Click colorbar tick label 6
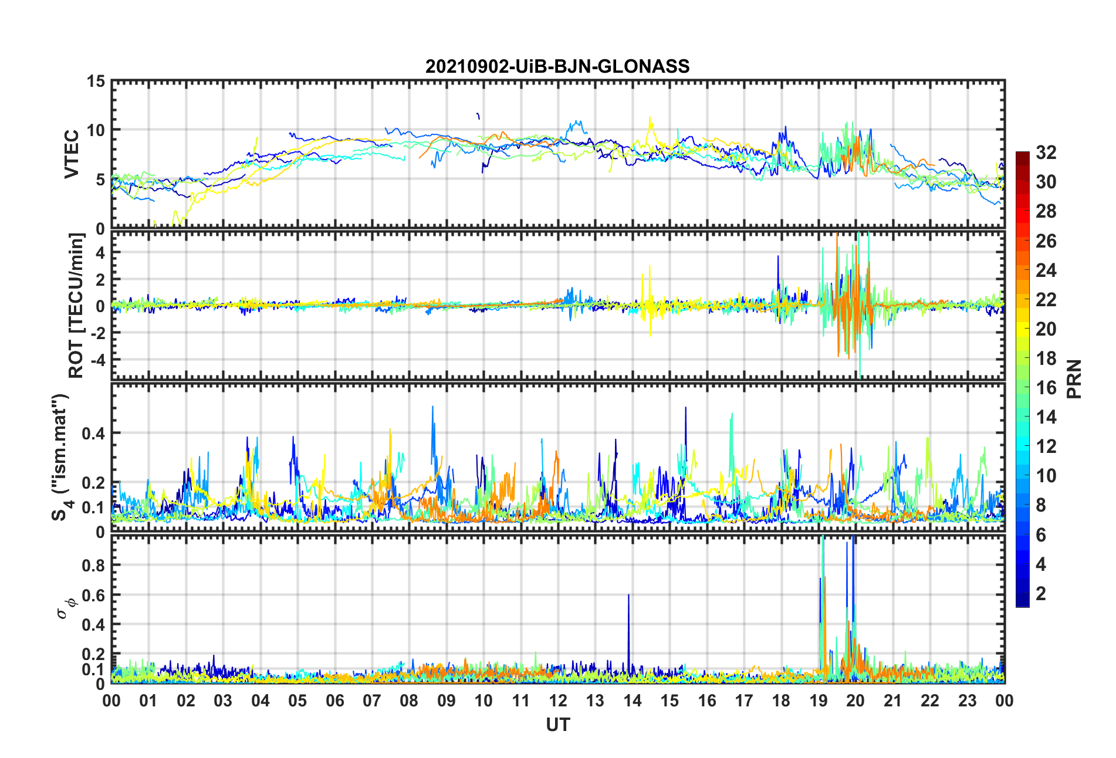Screen dimensions: 1116x758 coord(1041,534)
